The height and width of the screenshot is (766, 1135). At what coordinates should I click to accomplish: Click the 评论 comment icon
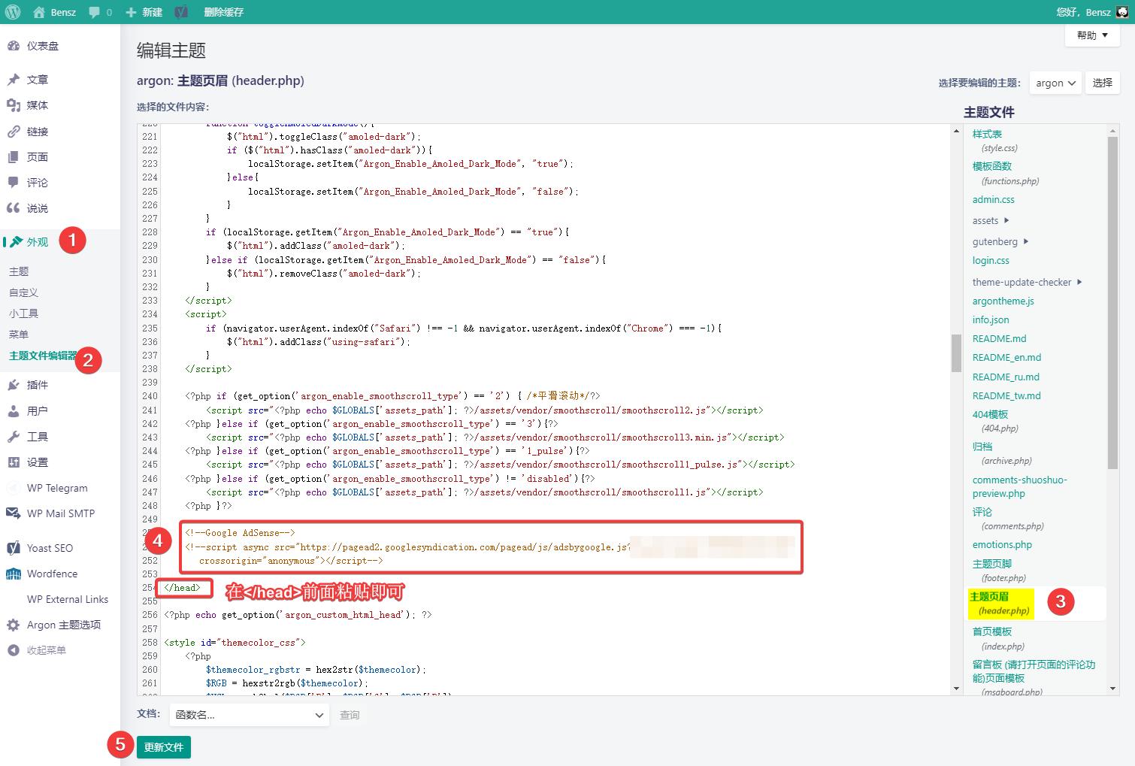(14, 183)
